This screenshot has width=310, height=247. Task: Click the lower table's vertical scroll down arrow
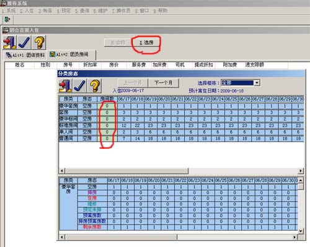(301, 231)
